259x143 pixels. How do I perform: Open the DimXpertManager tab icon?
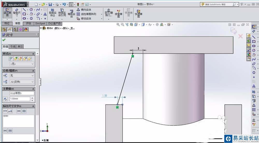coord(20,30)
